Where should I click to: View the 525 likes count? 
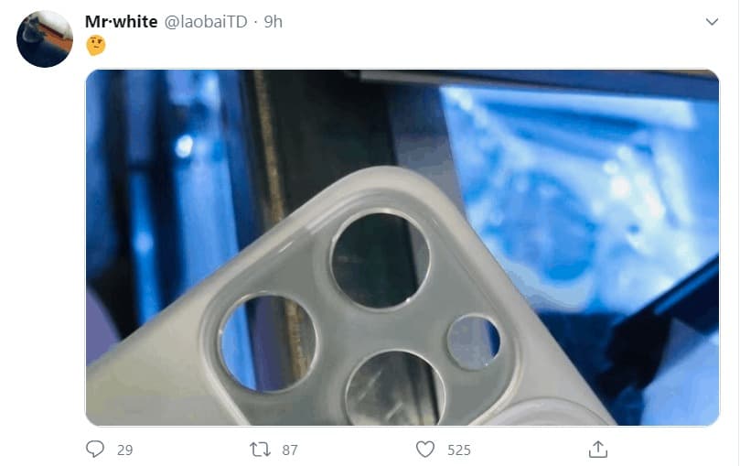458,450
